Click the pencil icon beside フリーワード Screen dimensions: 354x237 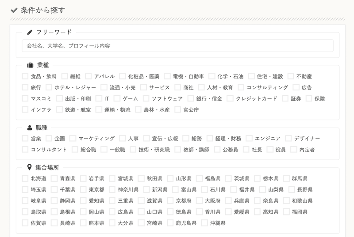(30, 32)
